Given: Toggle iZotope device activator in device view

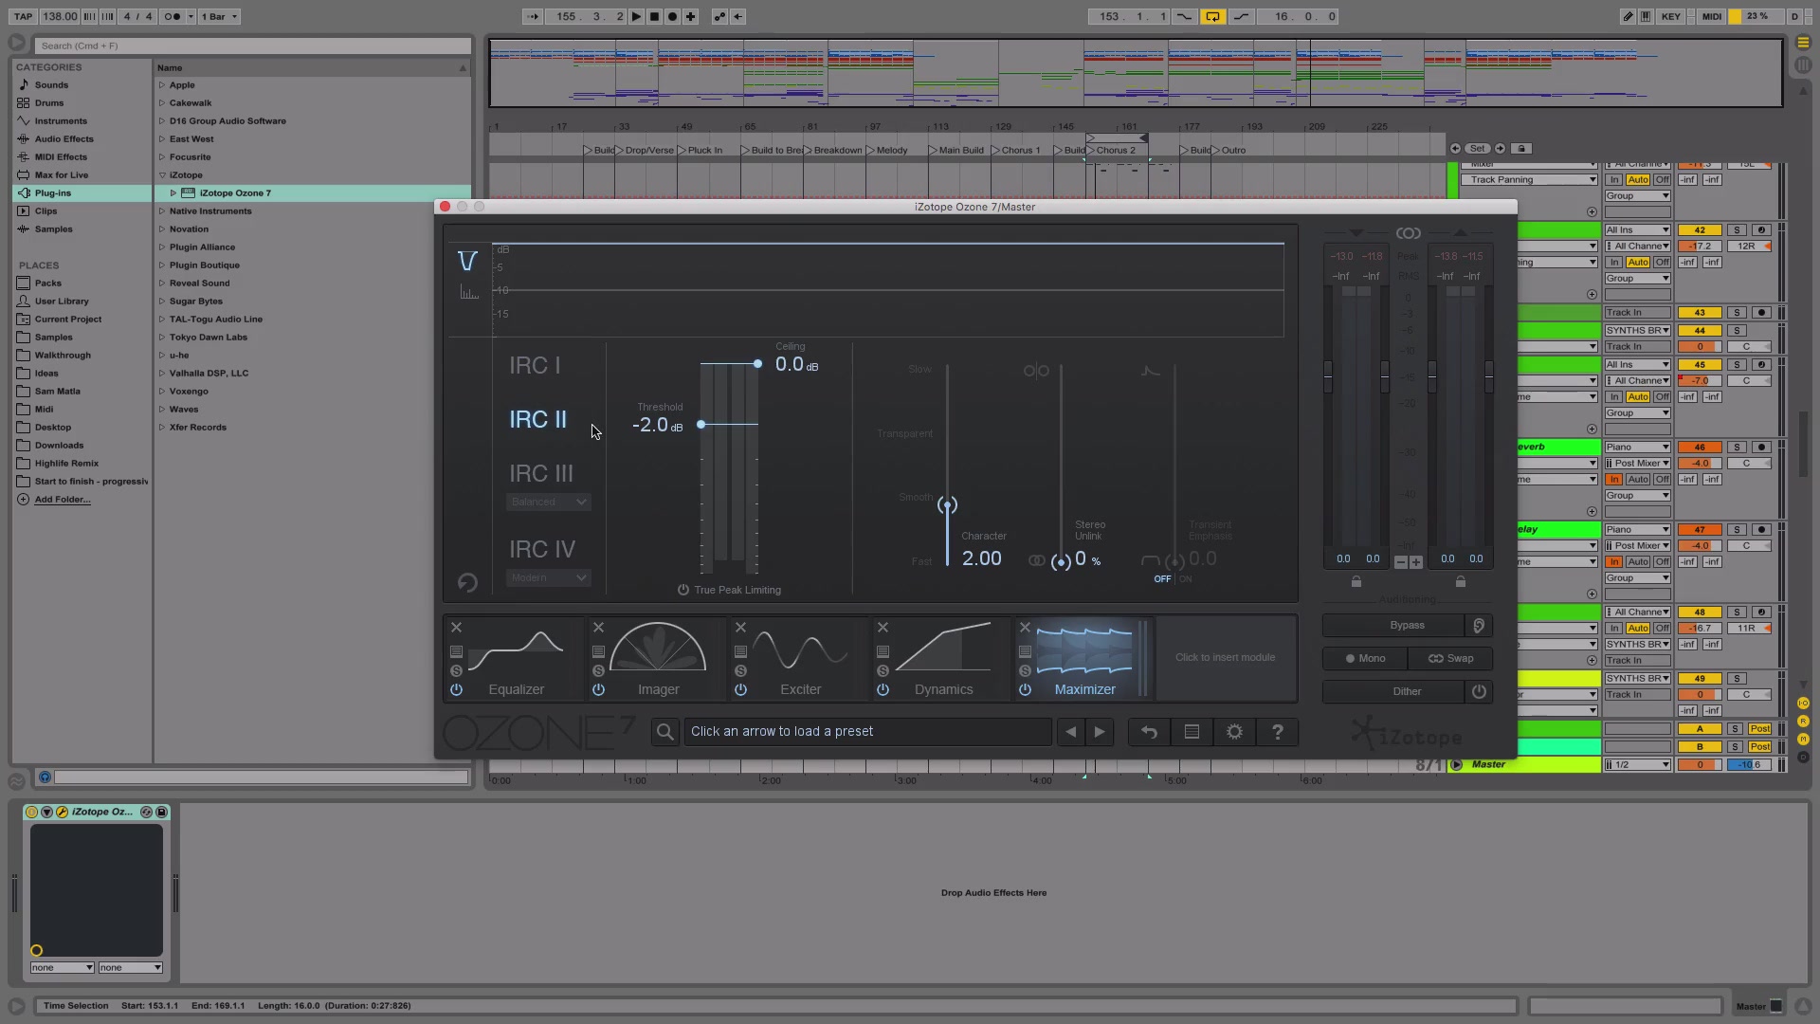Looking at the screenshot, I should coord(31,813).
